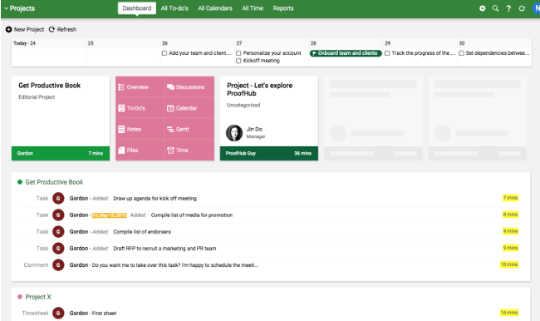Open Calendar in project quick menu

coord(189,108)
